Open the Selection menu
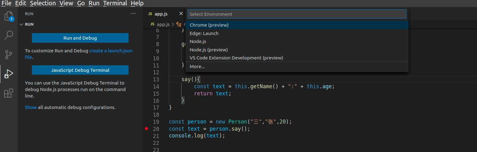 43,3
